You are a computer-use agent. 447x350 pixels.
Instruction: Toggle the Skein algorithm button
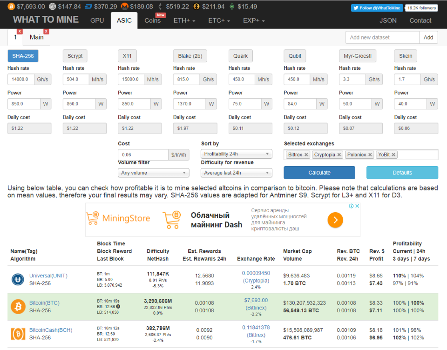tap(406, 56)
